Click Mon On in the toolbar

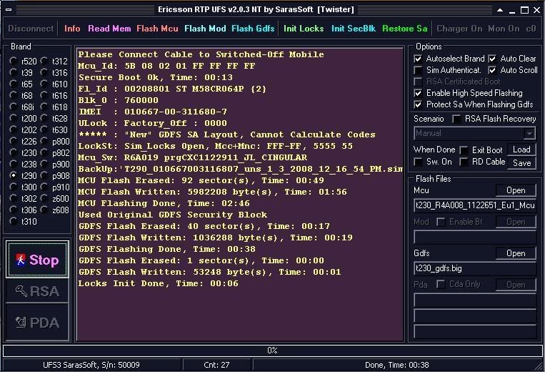[x=504, y=29]
